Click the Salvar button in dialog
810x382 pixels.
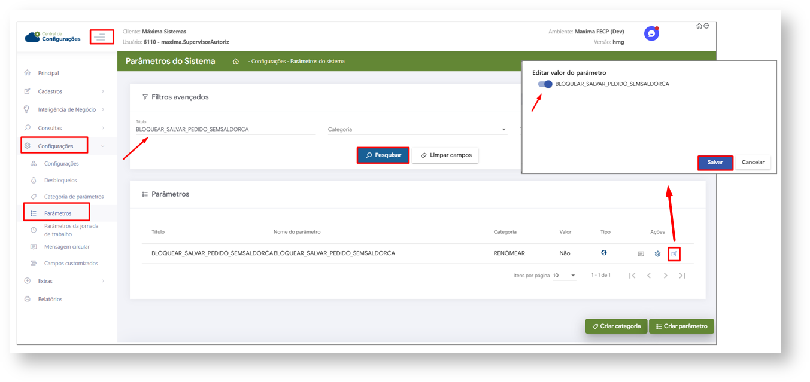pyautogui.click(x=715, y=163)
